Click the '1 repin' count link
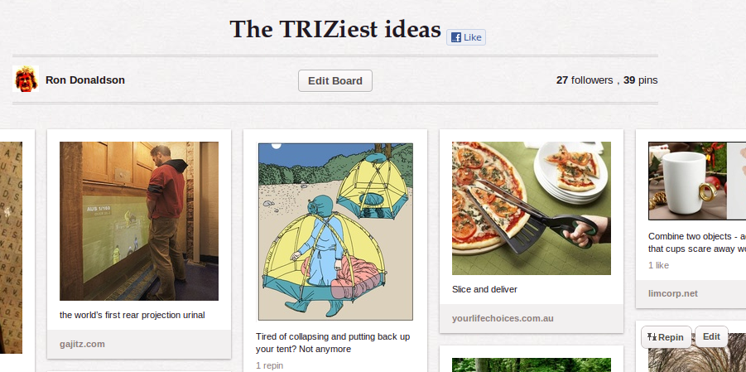Viewport: 746px width, 372px height. point(269,365)
